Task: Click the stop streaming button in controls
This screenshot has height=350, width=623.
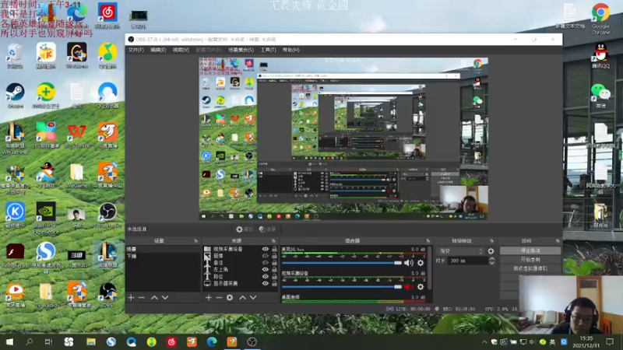Action: coord(530,250)
